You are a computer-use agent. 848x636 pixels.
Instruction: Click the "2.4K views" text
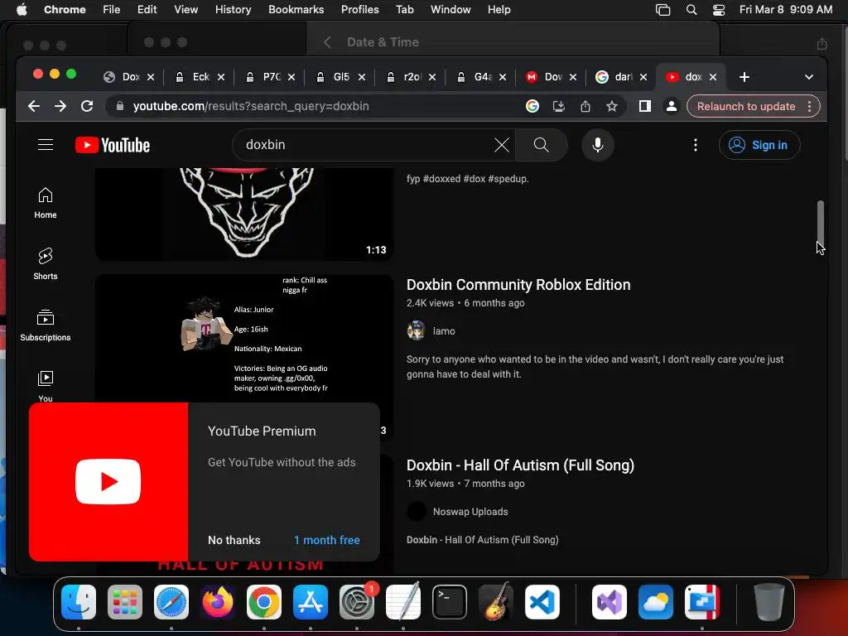tap(430, 303)
